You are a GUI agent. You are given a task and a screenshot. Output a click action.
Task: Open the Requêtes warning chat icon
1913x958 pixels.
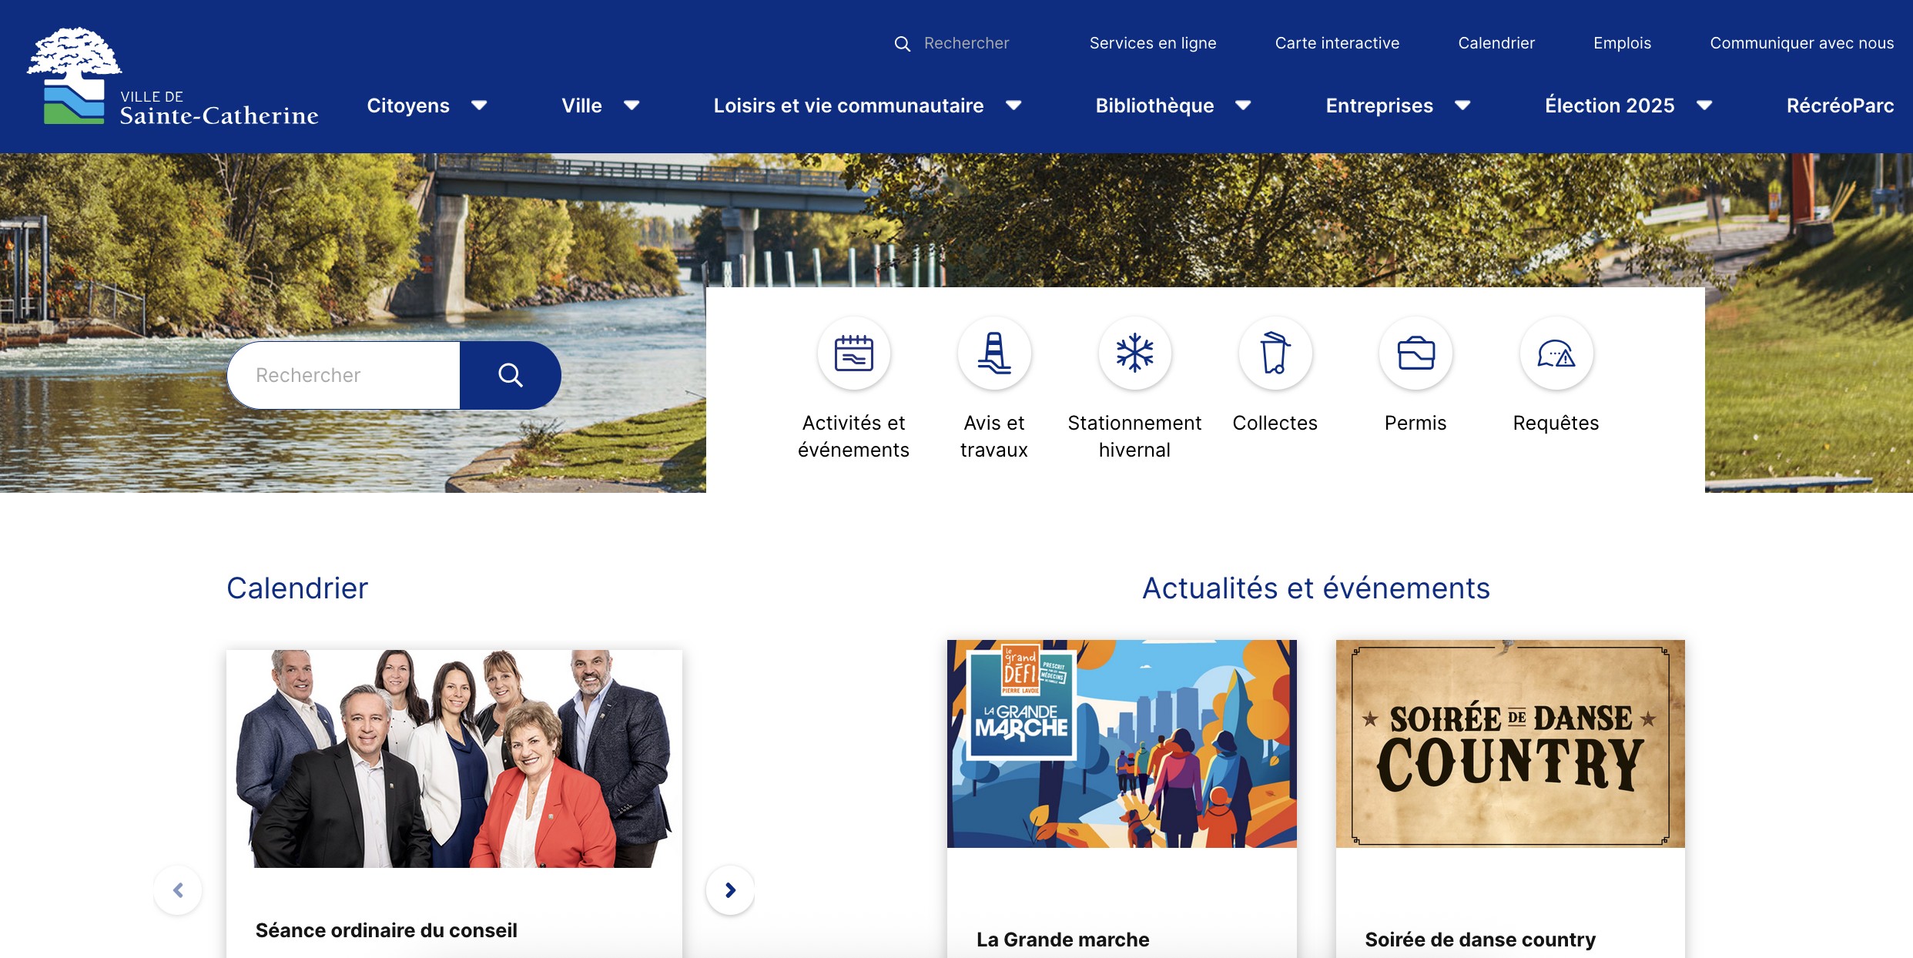1556,354
